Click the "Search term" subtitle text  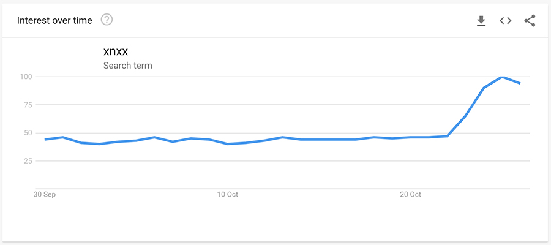tap(127, 66)
